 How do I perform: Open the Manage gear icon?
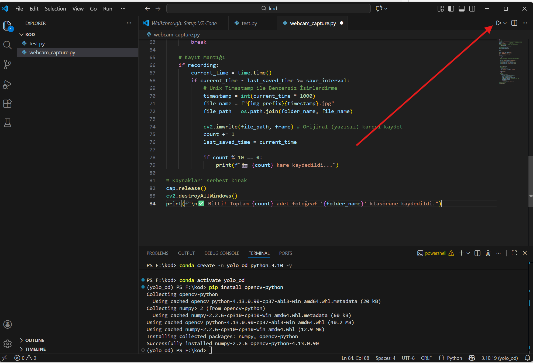click(7, 344)
